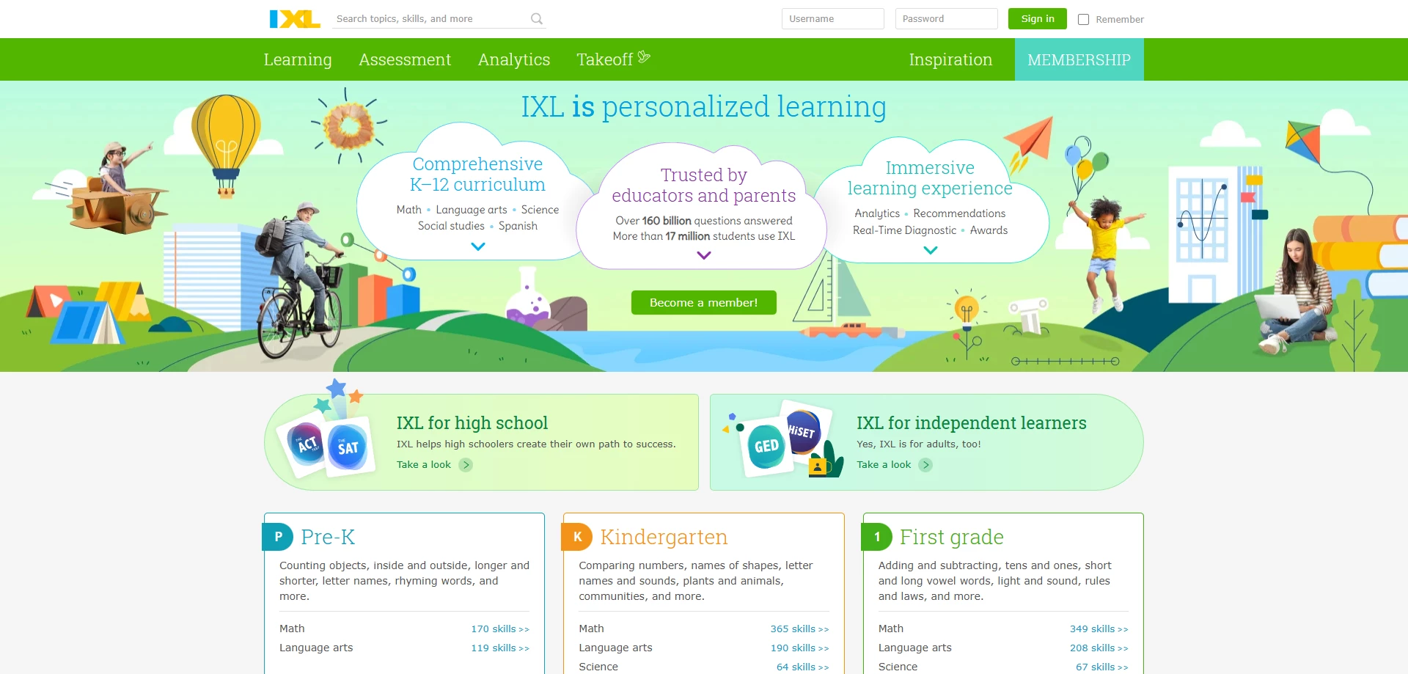Click the Become a member button

703,302
